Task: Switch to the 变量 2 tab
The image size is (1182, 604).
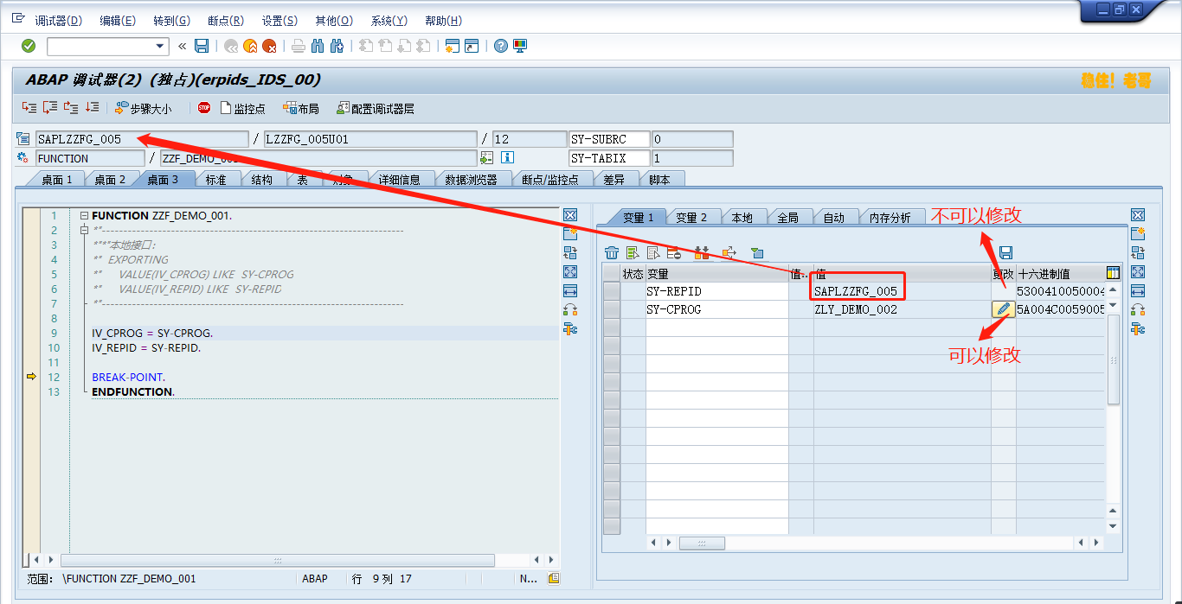Action: [692, 218]
